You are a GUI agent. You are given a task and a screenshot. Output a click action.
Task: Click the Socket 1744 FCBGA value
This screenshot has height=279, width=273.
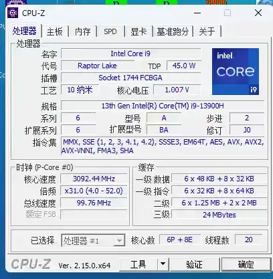click(x=130, y=78)
